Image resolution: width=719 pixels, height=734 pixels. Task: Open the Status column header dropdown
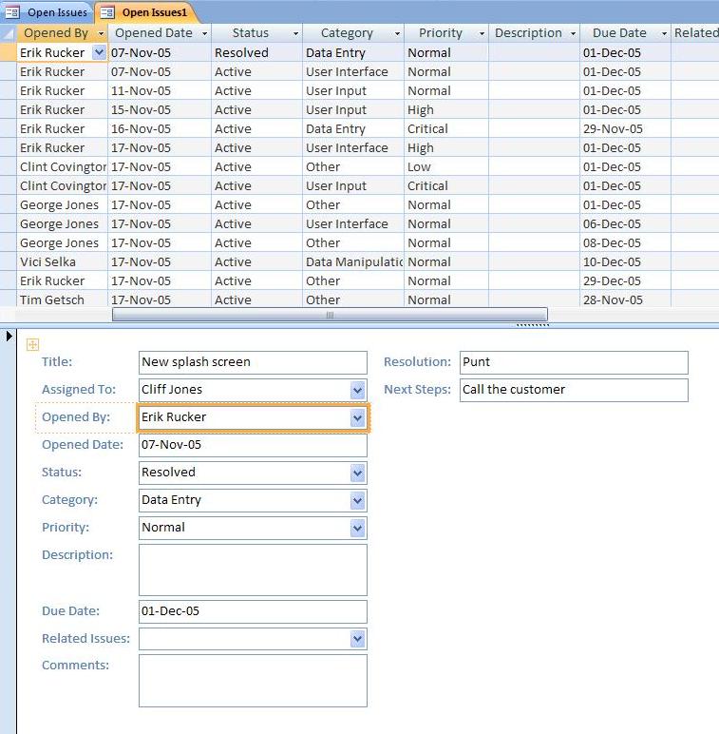[x=295, y=33]
